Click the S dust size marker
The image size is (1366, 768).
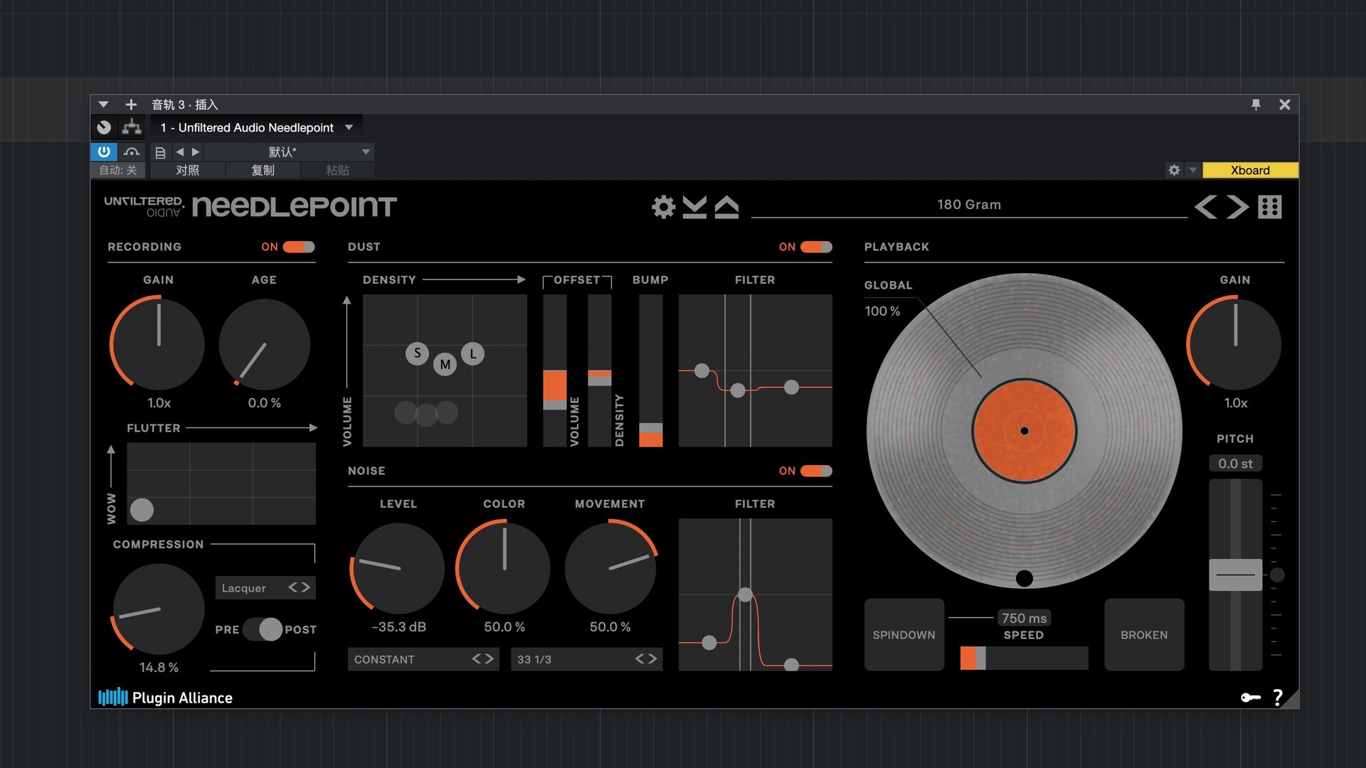(x=418, y=353)
